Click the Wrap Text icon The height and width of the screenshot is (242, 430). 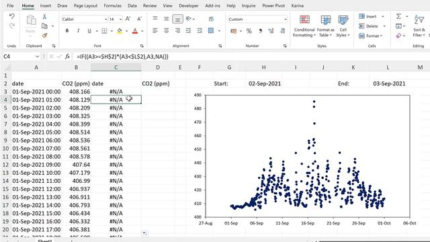(211, 19)
